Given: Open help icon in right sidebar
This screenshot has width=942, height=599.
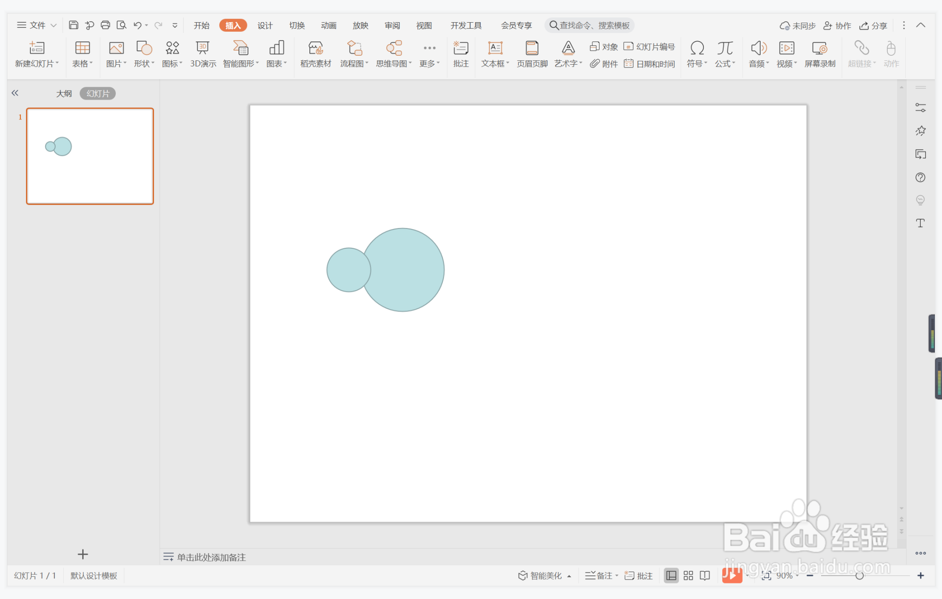Looking at the screenshot, I should pos(920,177).
